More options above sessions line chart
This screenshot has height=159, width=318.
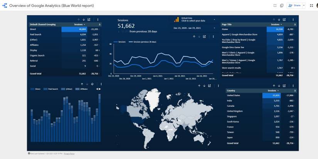[x=213, y=37]
